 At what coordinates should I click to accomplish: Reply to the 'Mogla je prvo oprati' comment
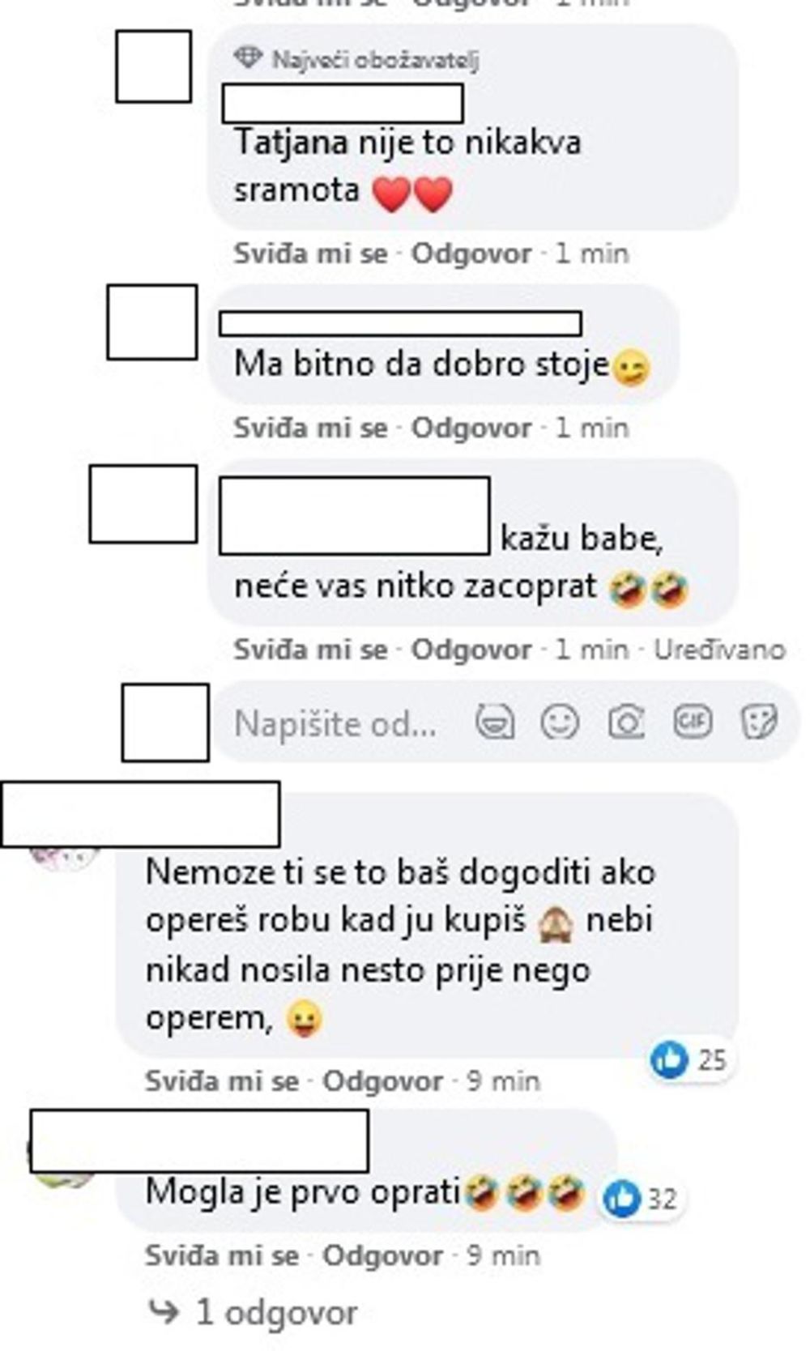point(383,1256)
